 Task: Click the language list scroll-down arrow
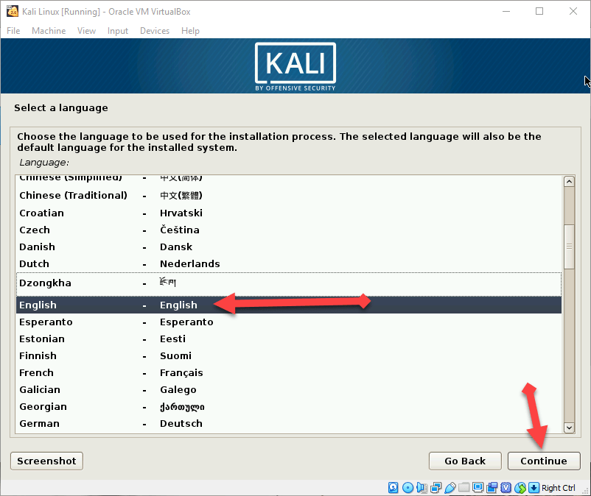coord(568,427)
